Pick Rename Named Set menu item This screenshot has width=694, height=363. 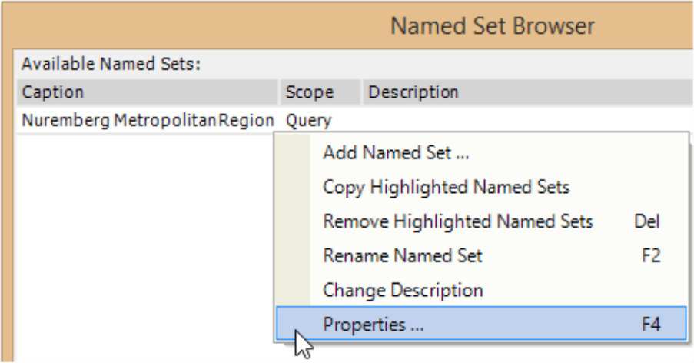point(403,255)
